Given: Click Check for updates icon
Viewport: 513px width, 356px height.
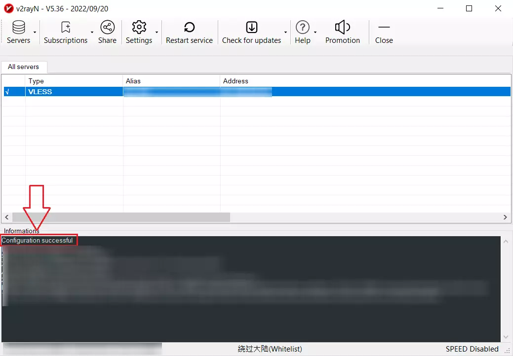Looking at the screenshot, I should click(251, 28).
